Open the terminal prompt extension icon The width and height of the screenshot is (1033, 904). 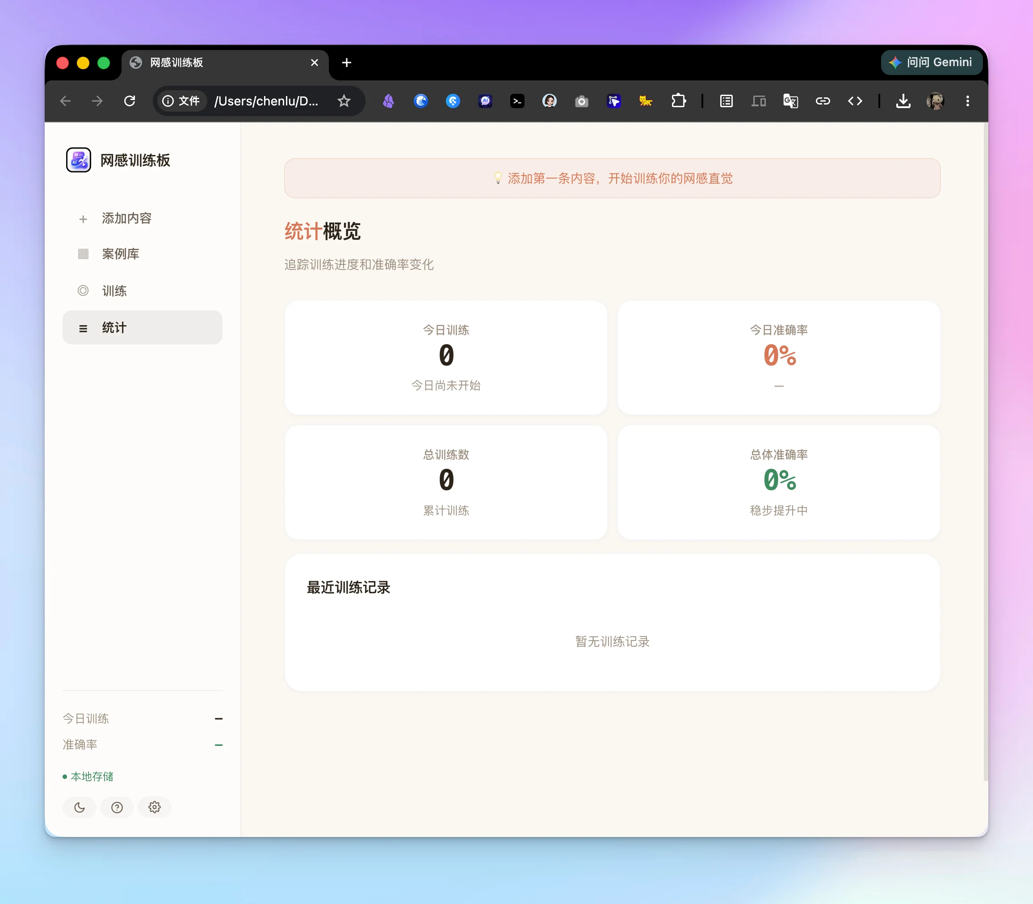(x=517, y=101)
